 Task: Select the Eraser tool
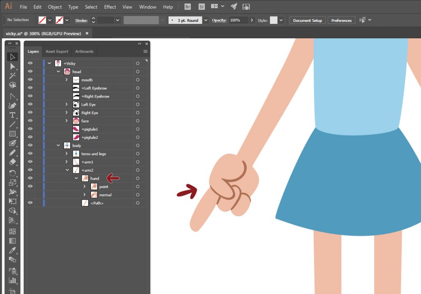[x=12, y=162]
